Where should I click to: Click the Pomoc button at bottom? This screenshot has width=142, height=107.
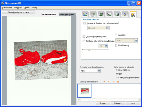[x=103, y=103]
